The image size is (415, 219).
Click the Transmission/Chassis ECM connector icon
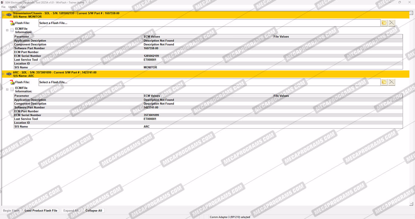point(9,15)
